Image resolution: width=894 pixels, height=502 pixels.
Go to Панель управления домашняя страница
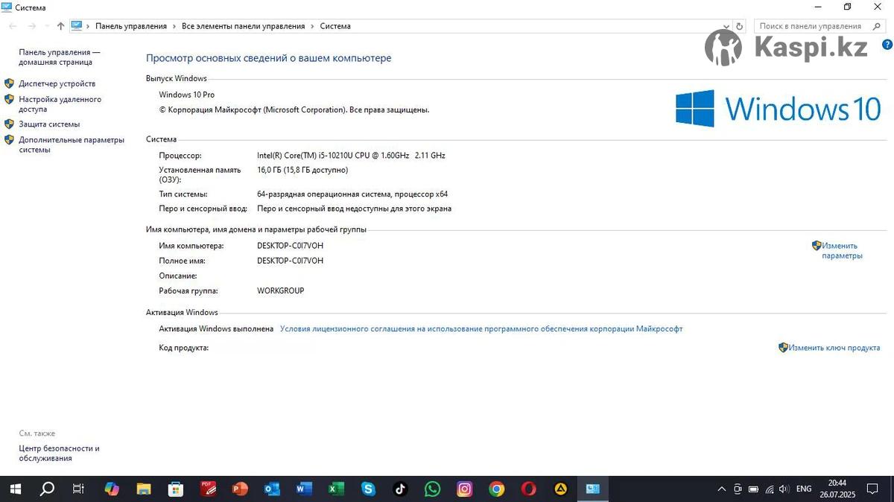pos(60,57)
